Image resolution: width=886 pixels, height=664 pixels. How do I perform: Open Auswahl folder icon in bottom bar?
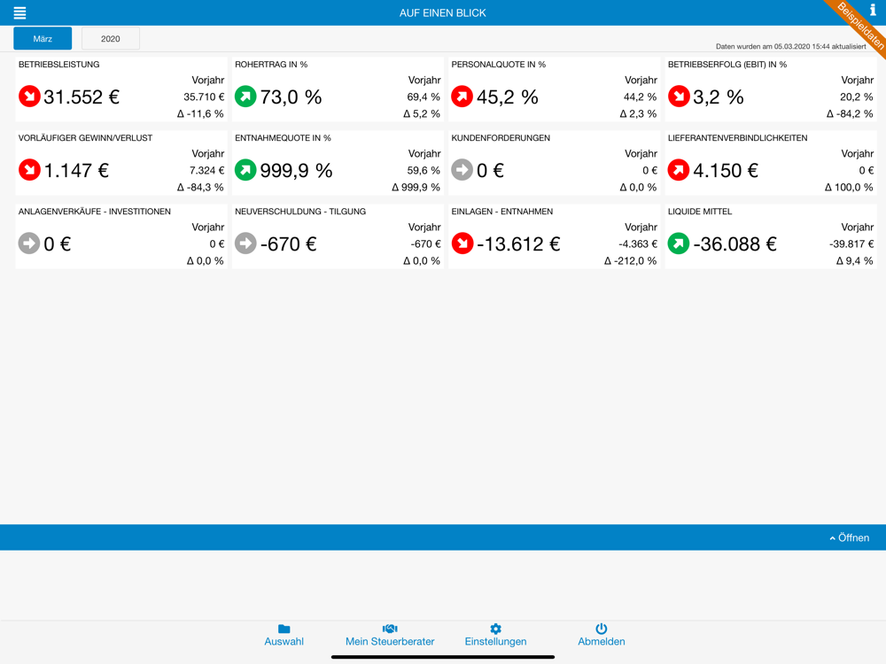point(284,629)
